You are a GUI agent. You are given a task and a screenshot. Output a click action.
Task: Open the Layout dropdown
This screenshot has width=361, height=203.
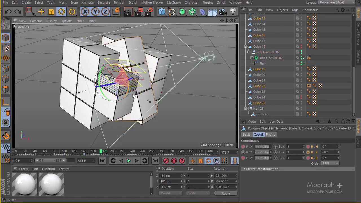coord(337,2)
